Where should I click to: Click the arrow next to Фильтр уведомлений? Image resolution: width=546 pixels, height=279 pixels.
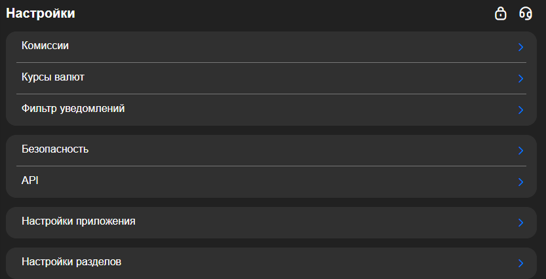point(520,110)
